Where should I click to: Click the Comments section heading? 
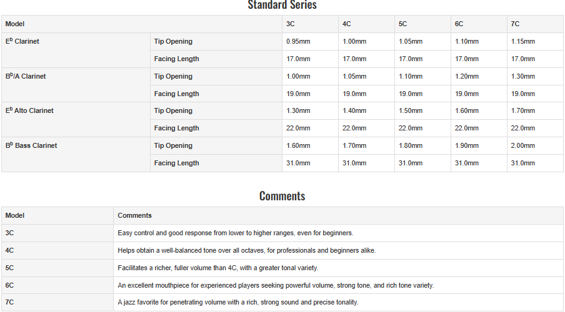(282, 196)
